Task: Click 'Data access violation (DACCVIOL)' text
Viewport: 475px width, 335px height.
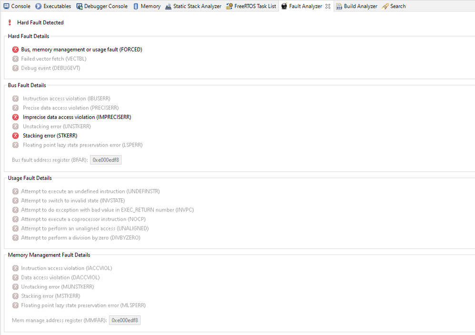Action: (x=60, y=277)
